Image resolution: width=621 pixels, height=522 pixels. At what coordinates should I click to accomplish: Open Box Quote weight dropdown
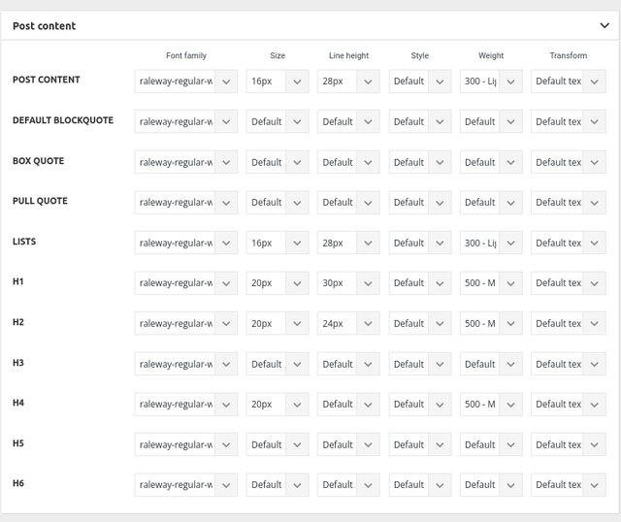pos(491,162)
